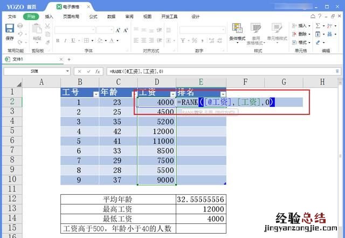Click the AutoSum sigma icon
Screen dimensions: 345x238
[x=318, y=25]
